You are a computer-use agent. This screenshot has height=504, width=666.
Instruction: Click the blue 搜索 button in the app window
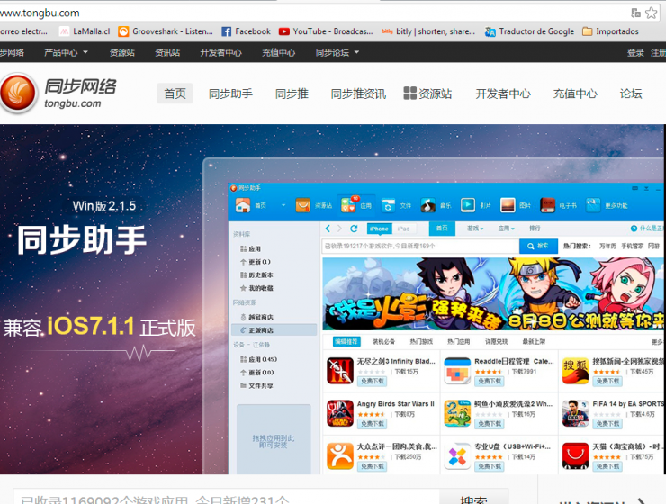(x=538, y=246)
